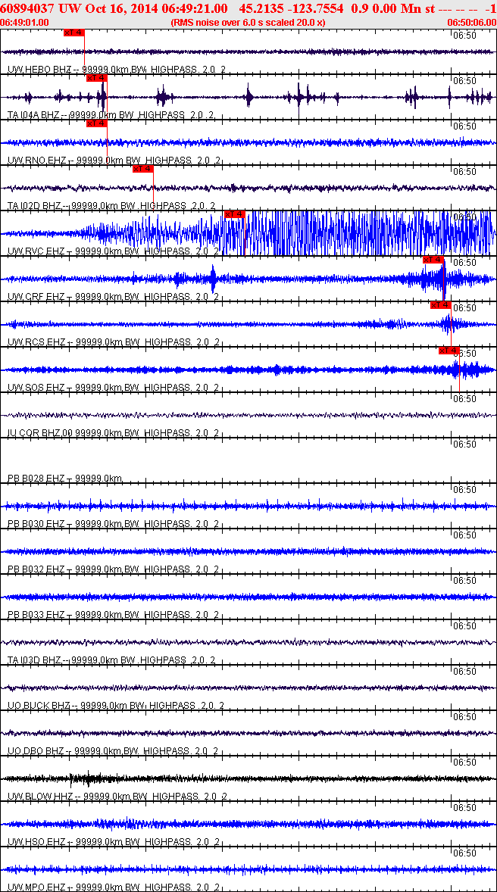Click the UW RVC EHZ station label
497x892 pixels.
point(114,251)
